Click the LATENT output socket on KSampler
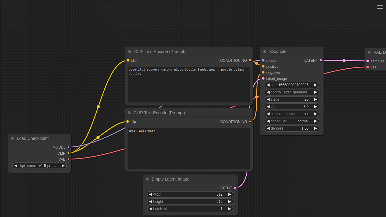 tap(321, 60)
